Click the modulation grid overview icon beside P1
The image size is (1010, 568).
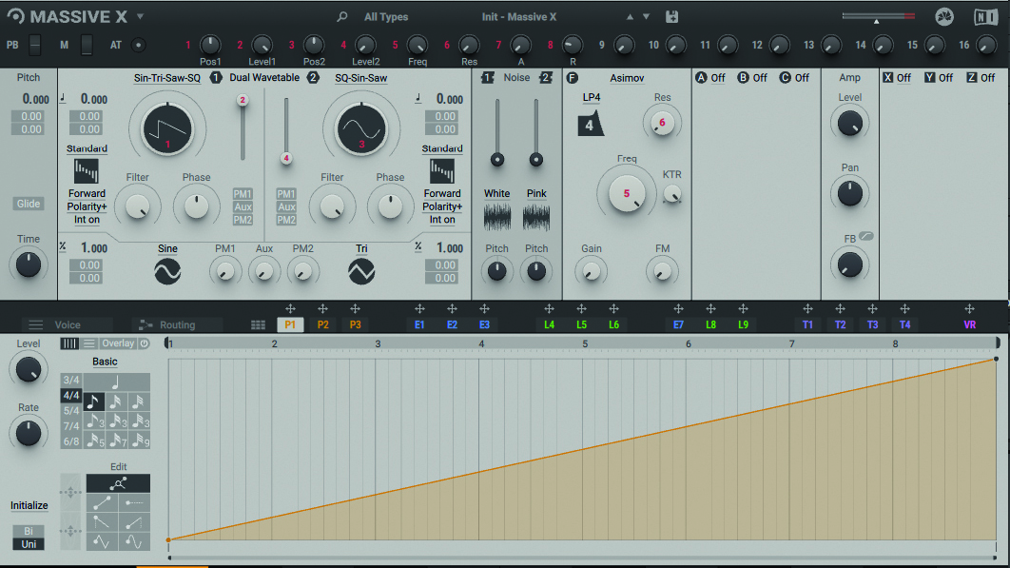point(258,324)
